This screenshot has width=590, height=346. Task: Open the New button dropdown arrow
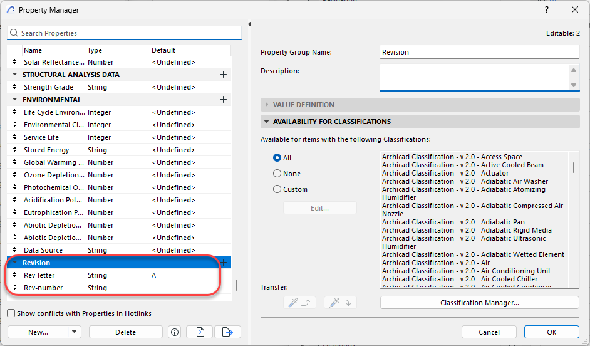pyautogui.click(x=74, y=332)
